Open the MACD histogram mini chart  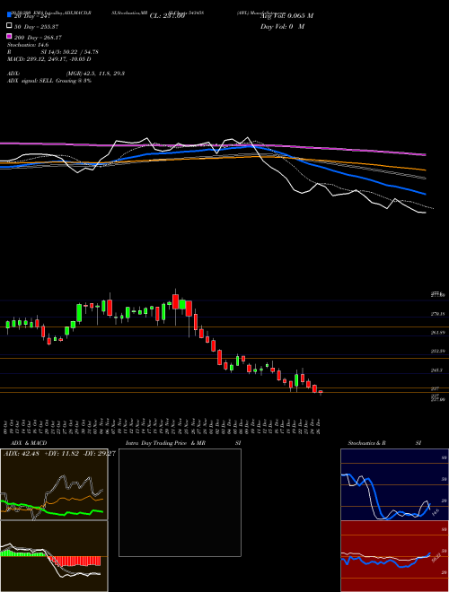tap(54, 556)
